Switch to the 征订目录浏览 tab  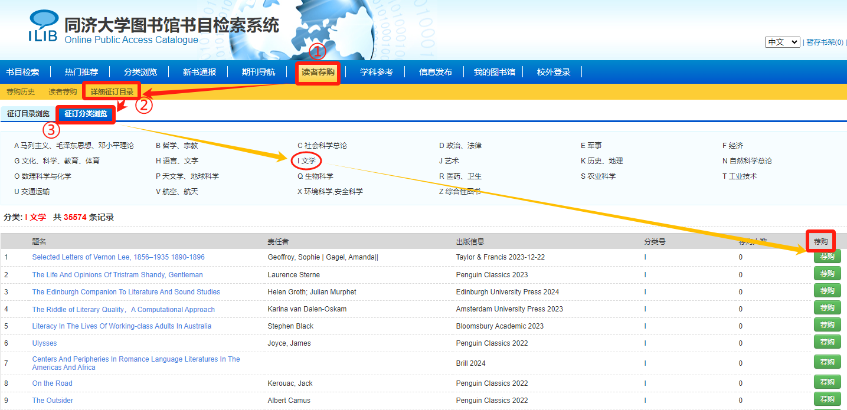28,114
